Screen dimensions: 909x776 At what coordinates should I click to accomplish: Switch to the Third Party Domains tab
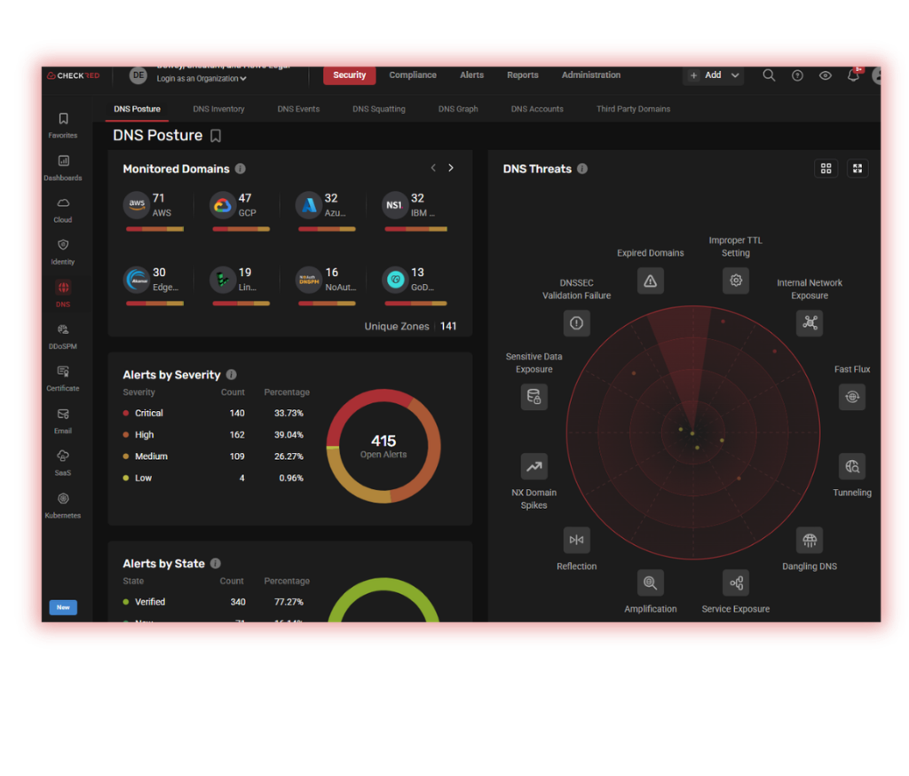[633, 109]
